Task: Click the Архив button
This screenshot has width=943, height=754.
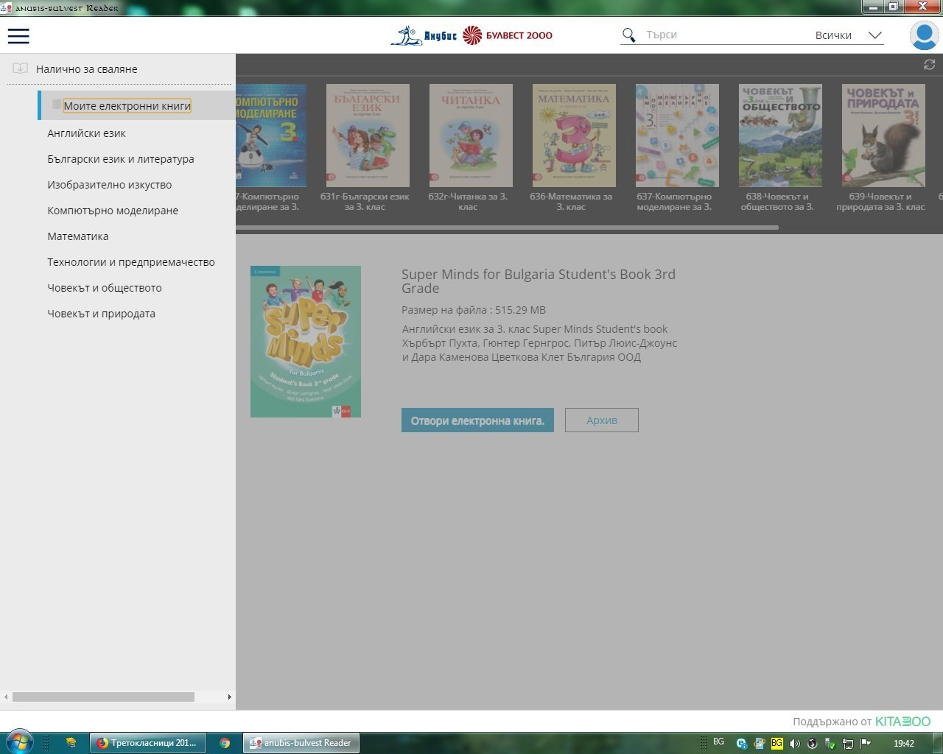Action: tap(601, 420)
